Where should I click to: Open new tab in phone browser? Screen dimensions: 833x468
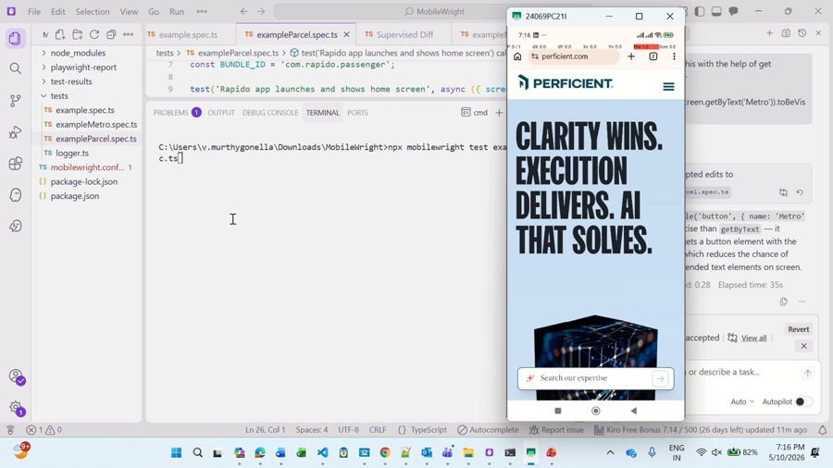631,56
